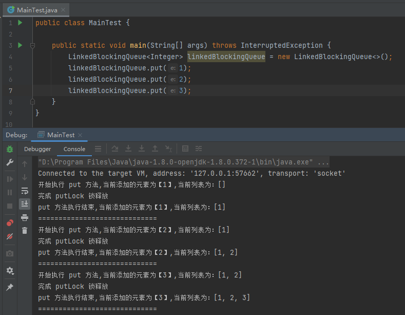Click Force Step Into icon
Screen dimensions: 405x315
(x=142, y=149)
